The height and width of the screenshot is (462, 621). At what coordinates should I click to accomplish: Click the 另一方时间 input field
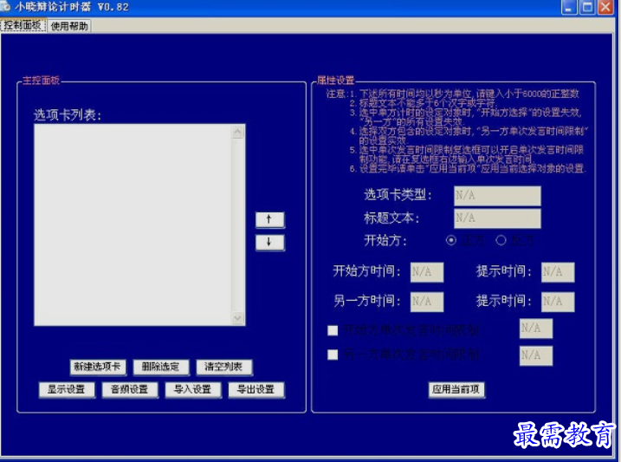click(x=427, y=302)
